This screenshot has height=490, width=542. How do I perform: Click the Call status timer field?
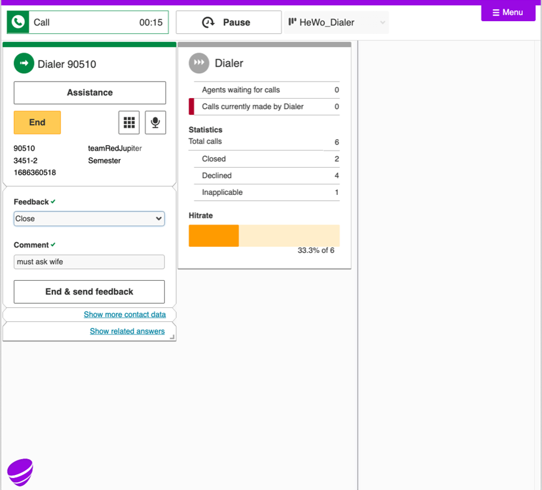pos(97,22)
